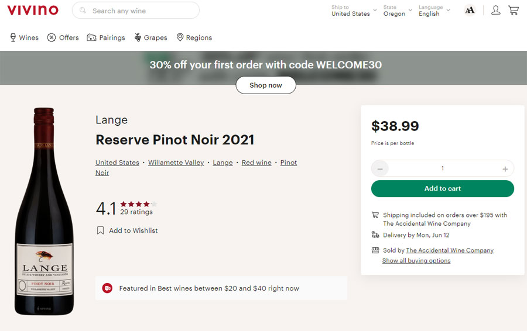Open the Offers menu item
Viewport: 527px width, 331px height.
point(63,37)
